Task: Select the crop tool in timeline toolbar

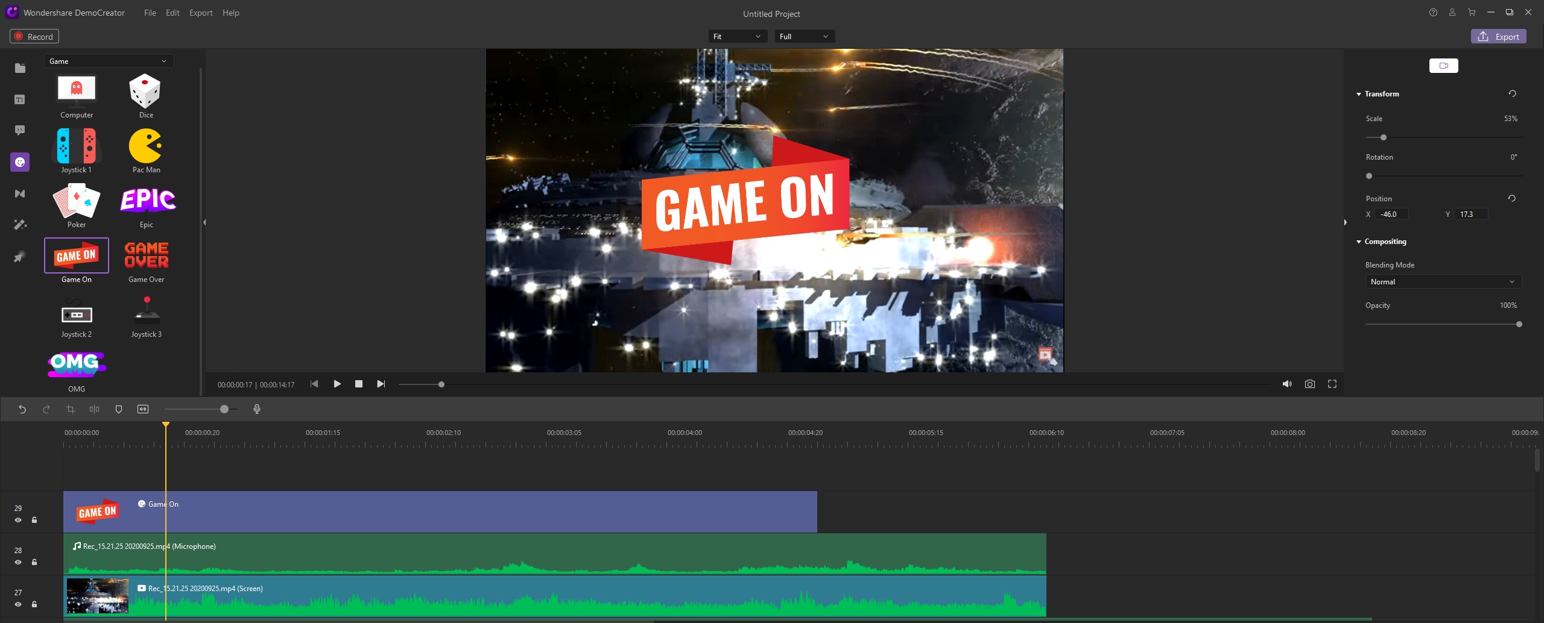Action: tap(71, 409)
